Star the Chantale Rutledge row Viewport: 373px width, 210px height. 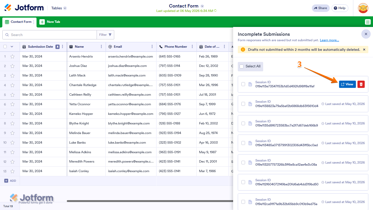coord(12,85)
